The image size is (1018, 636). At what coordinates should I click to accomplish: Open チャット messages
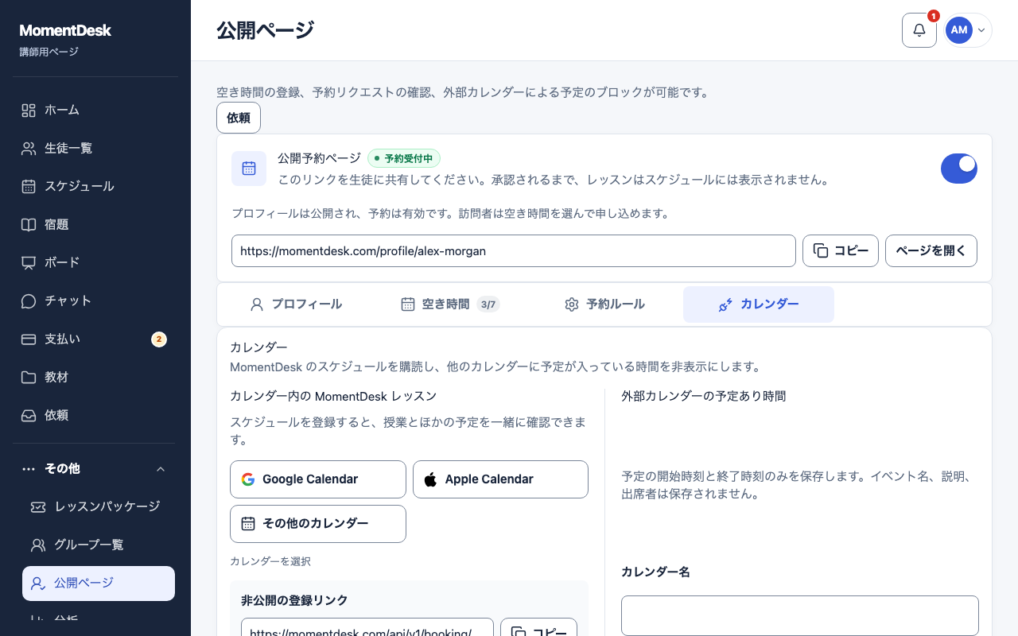pos(95,301)
